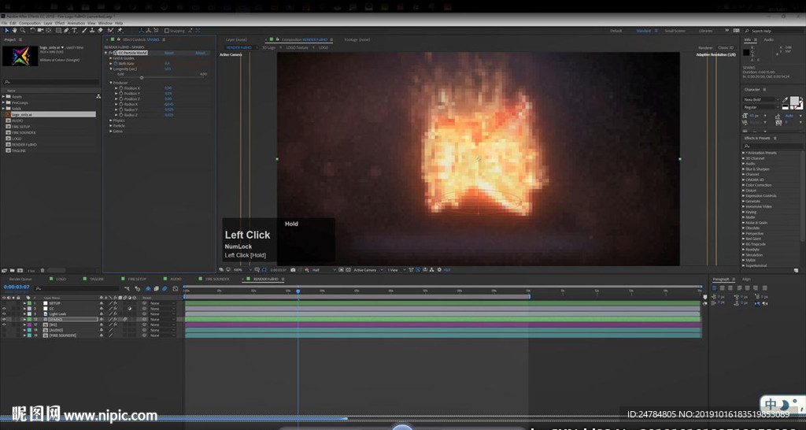Click the project flowchart view icon
Screen dimensions: 806x430
(x=98, y=96)
